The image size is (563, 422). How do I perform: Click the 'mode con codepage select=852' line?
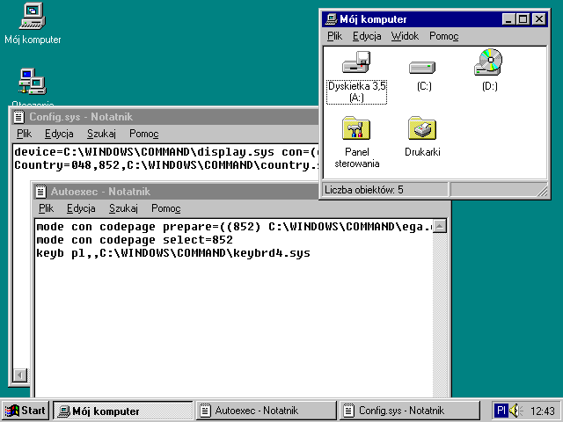point(135,240)
